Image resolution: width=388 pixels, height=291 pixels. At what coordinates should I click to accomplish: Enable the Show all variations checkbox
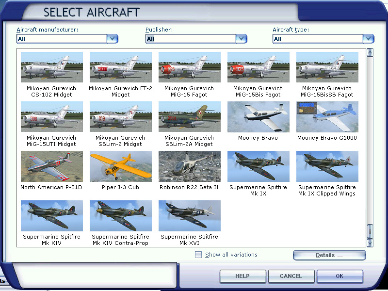198,255
